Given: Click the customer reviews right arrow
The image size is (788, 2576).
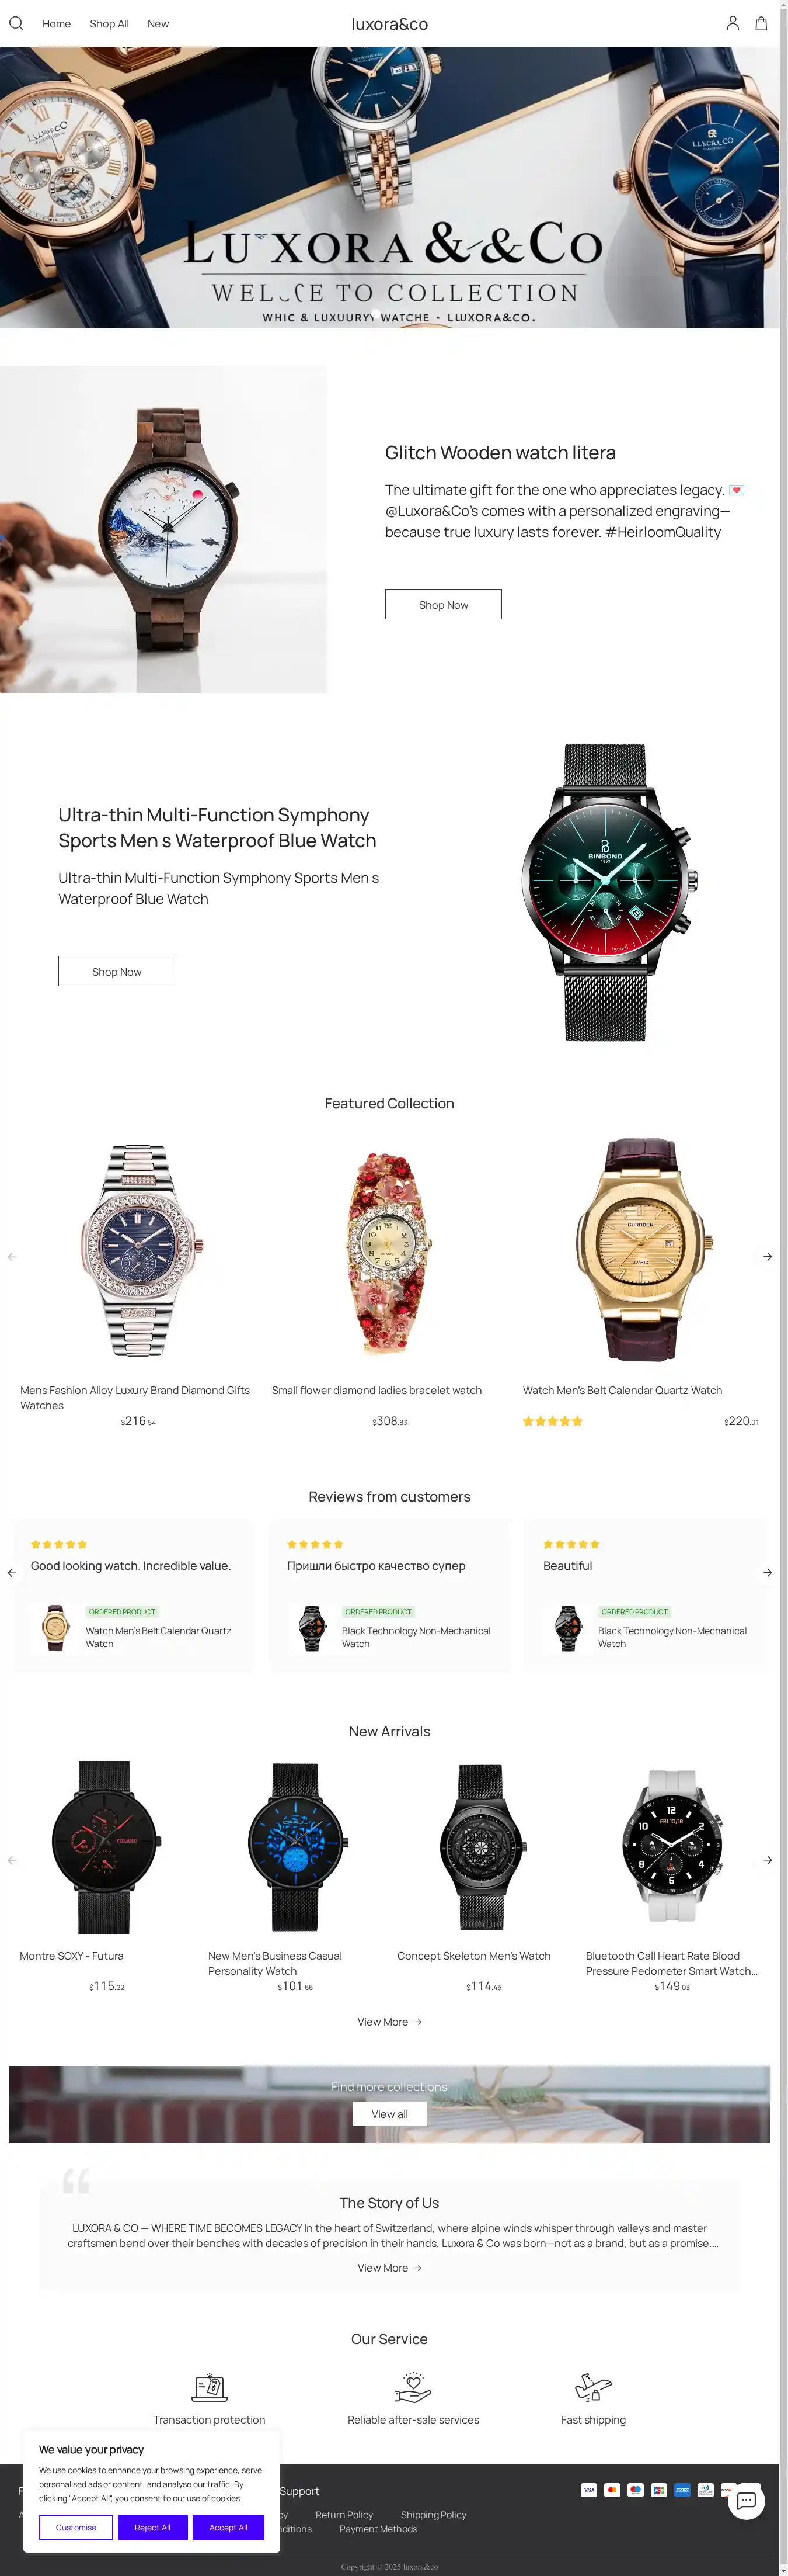Looking at the screenshot, I should [767, 1573].
